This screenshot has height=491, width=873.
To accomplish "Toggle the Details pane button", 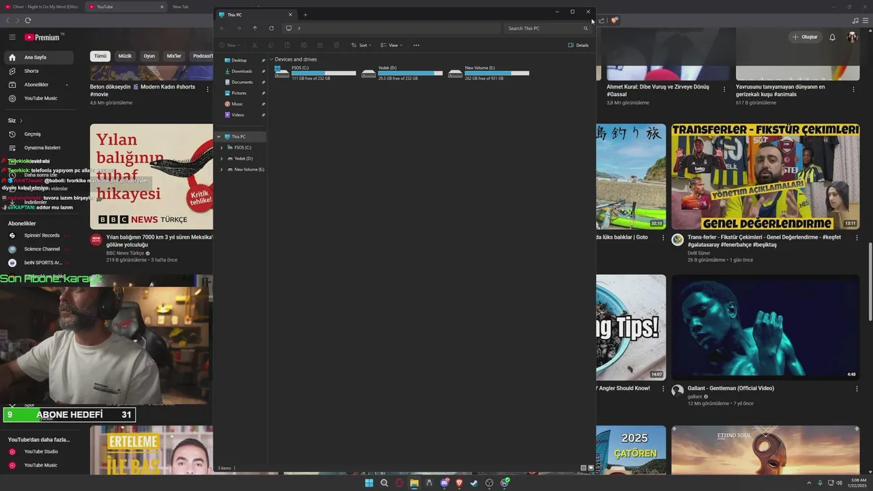I will tap(578, 45).
